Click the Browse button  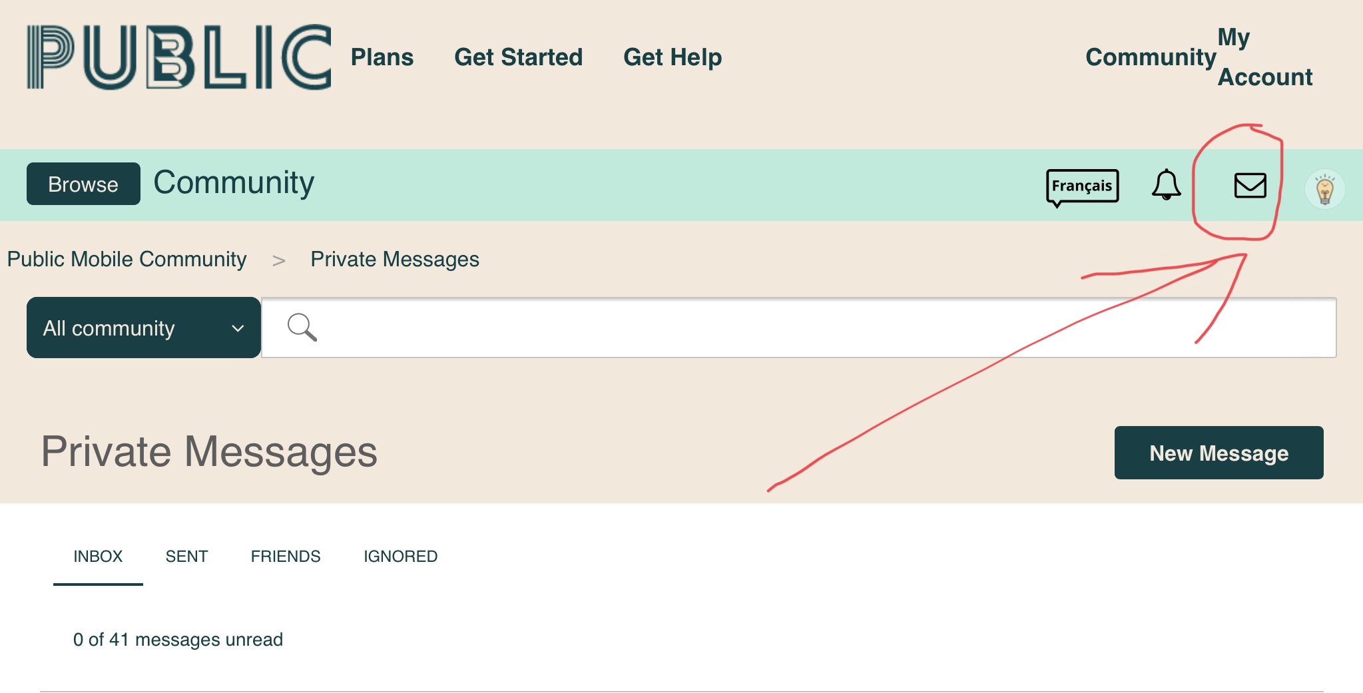(83, 184)
